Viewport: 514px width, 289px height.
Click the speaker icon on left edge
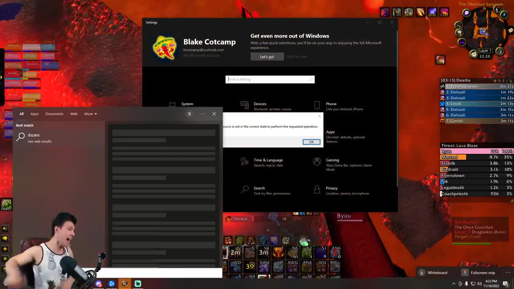pyautogui.click(x=5, y=228)
